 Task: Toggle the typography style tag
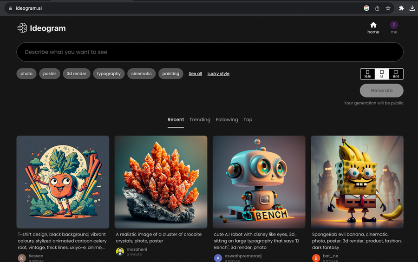coord(109,73)
